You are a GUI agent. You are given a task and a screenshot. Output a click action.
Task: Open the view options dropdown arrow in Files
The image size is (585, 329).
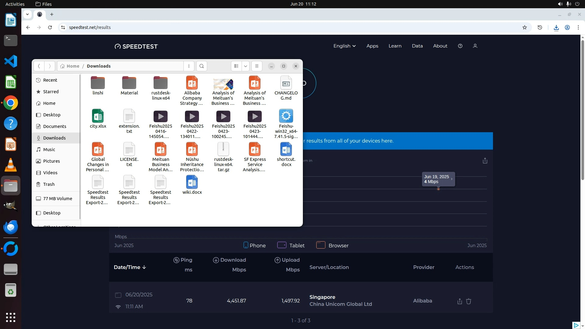point(245,66)
